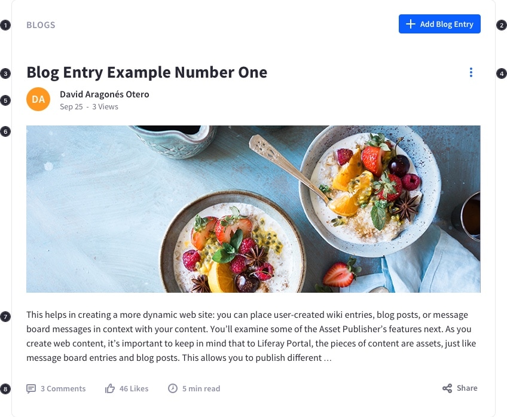Image resolution: width=507 pixels, height=417 pixels.
Task: Click the share network icon
Action: 447,388
